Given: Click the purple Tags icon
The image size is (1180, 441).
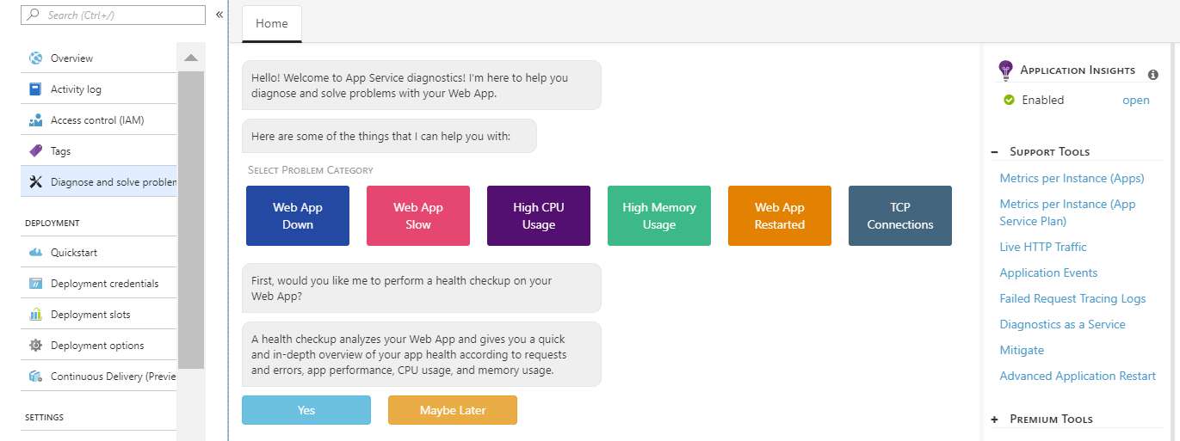Looking at the screenshot, I should click(x=35, y=151).
